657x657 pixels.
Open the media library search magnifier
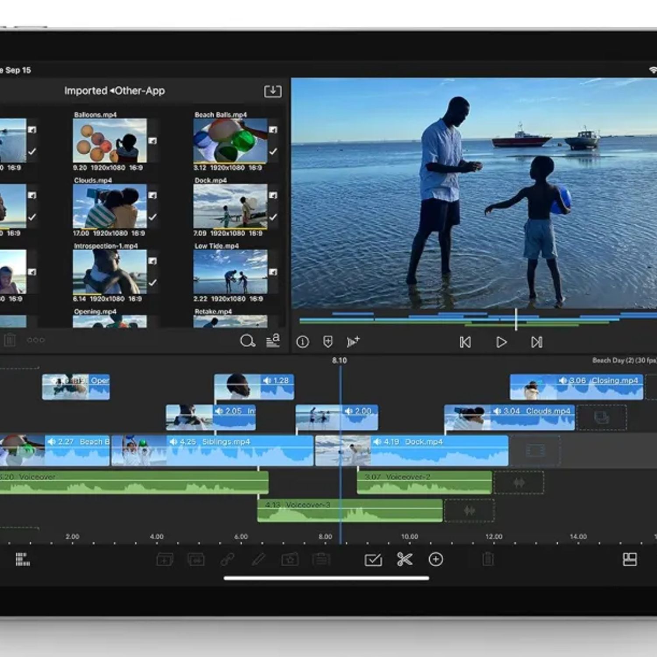pyautogui.click(x=247, y=341)
